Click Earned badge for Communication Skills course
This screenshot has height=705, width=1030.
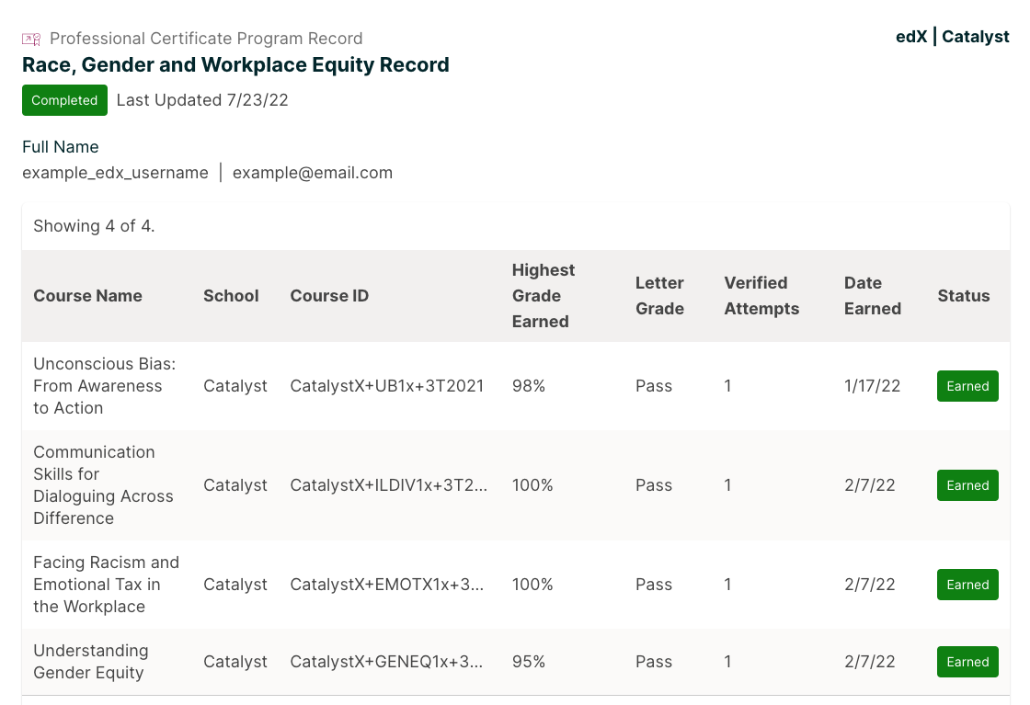(x=967, y=485)
